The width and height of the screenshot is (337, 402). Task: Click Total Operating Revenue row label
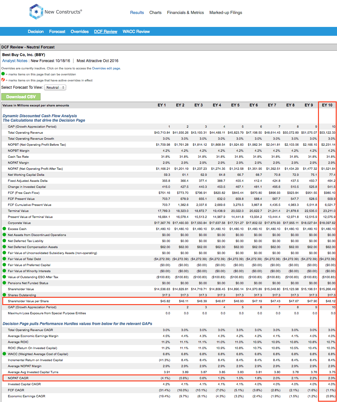[x=25, y=132]
